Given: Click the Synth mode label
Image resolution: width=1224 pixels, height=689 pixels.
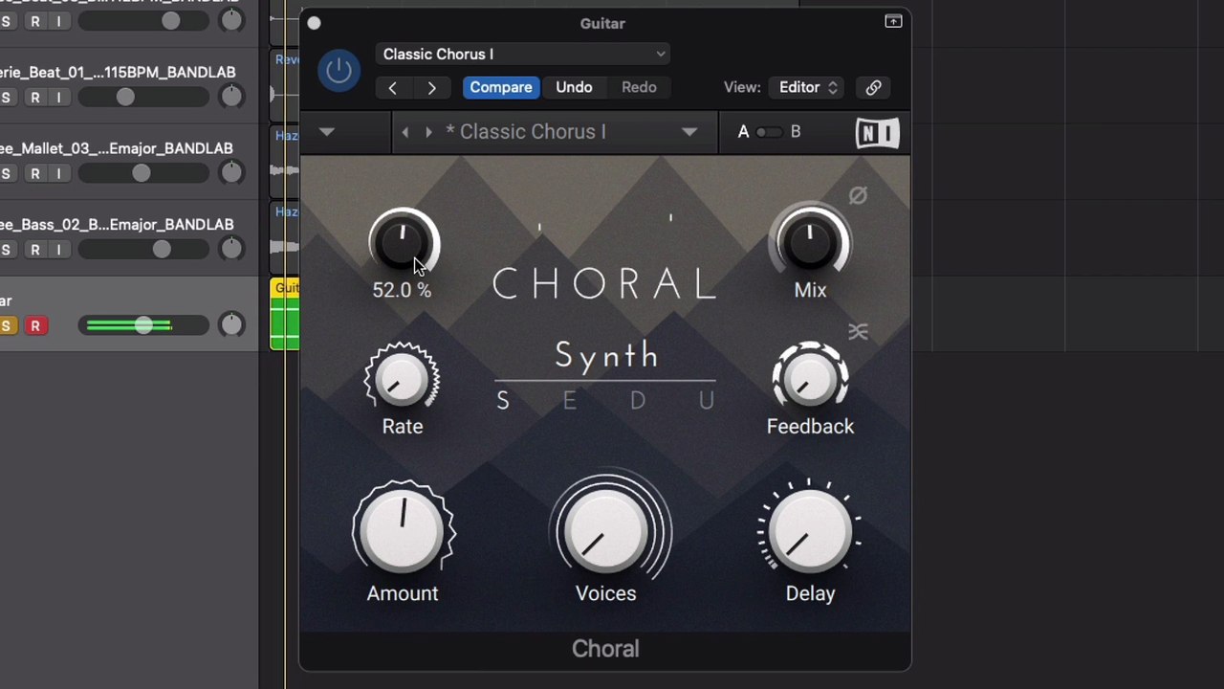Looking at the screenshot, I should [606, 357].
